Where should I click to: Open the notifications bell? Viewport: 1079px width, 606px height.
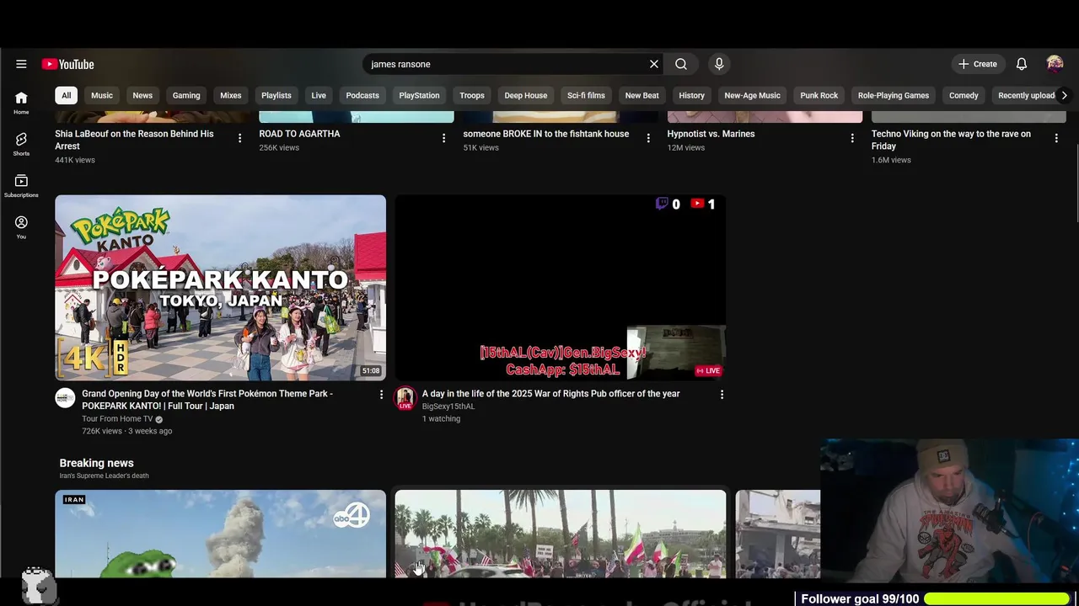click(x=1022, y=64)
